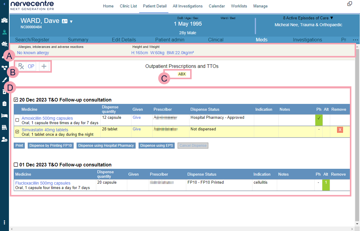The width and height of the screenshot is (360, 231).
Task: Untick the Simvastatin 40mg tablets checkbox
Action: (17, 132)
